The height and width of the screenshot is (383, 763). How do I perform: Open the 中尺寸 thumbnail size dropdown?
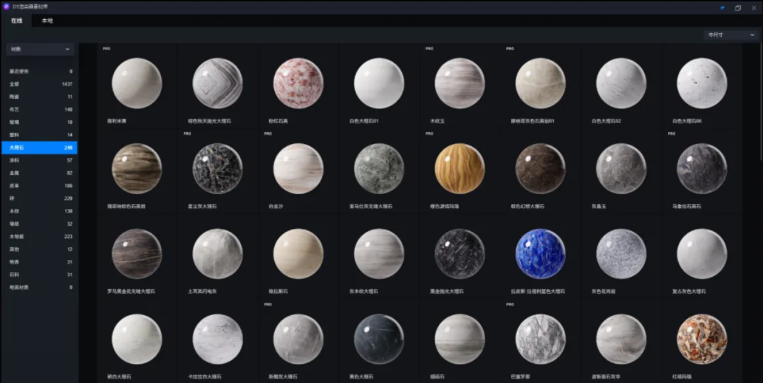pos(731,35)
